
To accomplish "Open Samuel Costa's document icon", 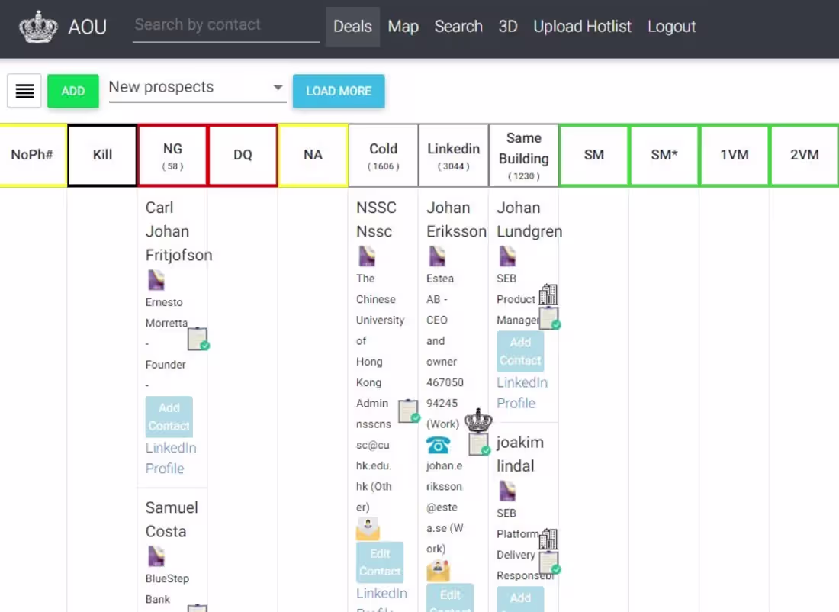I will coord(156,556).
